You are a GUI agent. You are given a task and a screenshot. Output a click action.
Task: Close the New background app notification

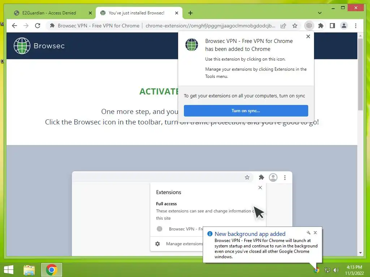click(315, 233)
